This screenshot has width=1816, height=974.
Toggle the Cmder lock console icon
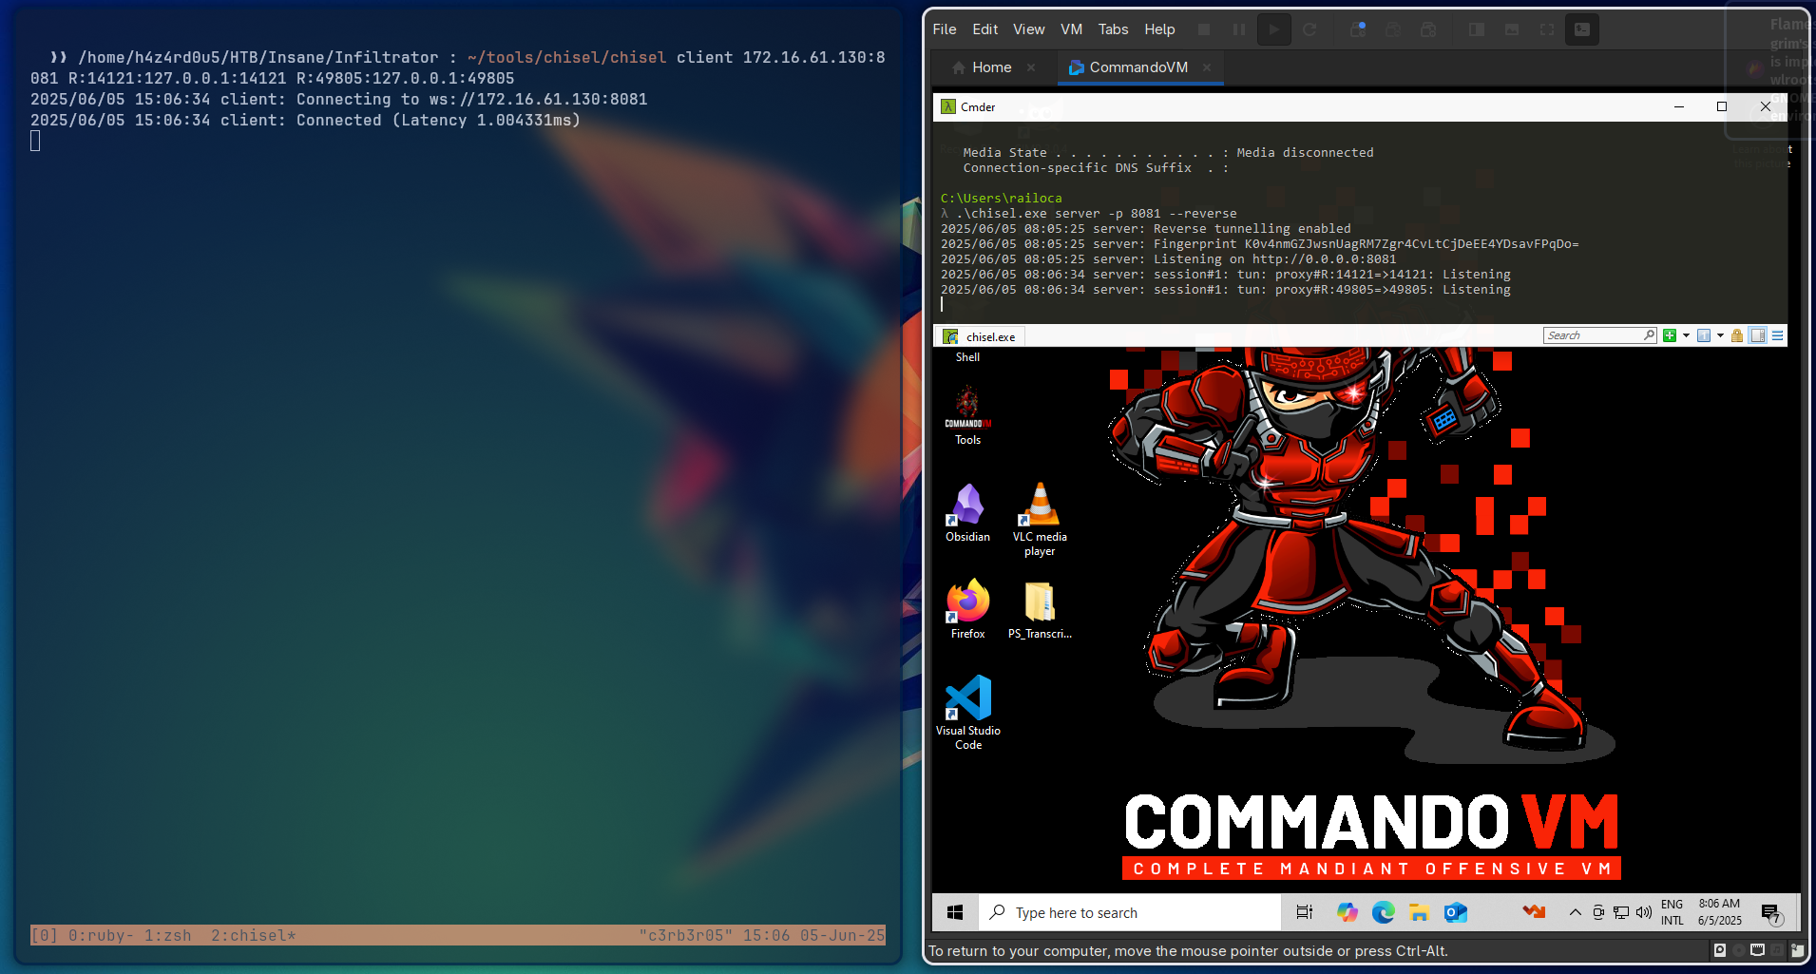[x=1737, y=335]
